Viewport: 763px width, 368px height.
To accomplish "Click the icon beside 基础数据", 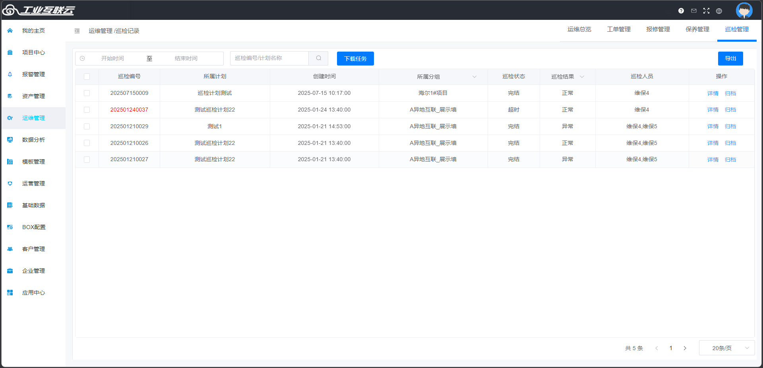I will (10, 205).
